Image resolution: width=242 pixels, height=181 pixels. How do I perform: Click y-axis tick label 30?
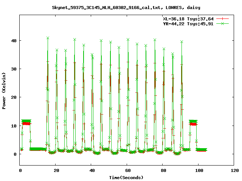tap(14, 69)
